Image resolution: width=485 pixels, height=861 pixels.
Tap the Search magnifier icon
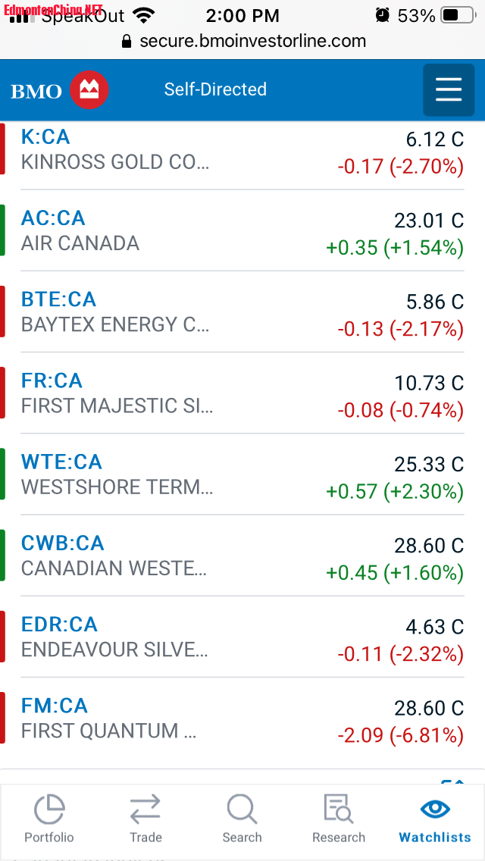click(242, 809)
